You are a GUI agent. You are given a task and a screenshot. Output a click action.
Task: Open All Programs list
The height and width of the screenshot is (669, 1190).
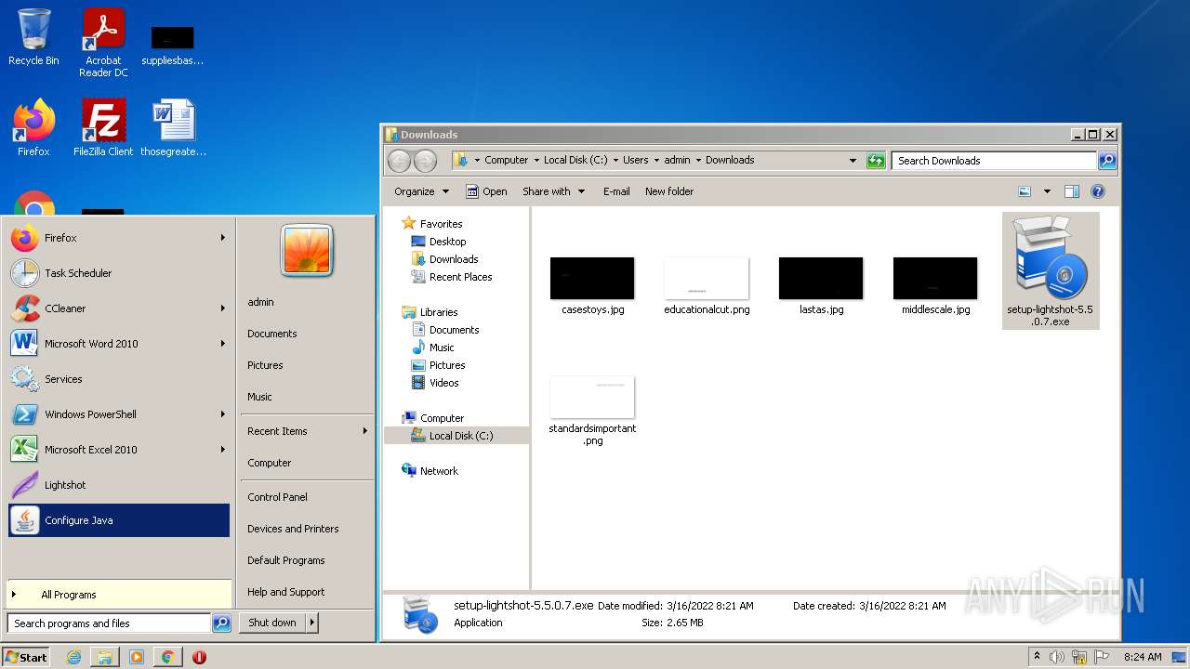pos(119,595)
